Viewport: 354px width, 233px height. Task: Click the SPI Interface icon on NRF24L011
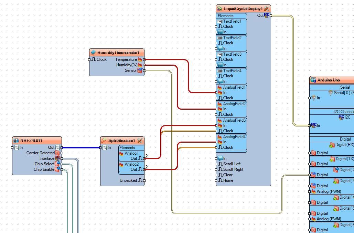tap(57, 158)
